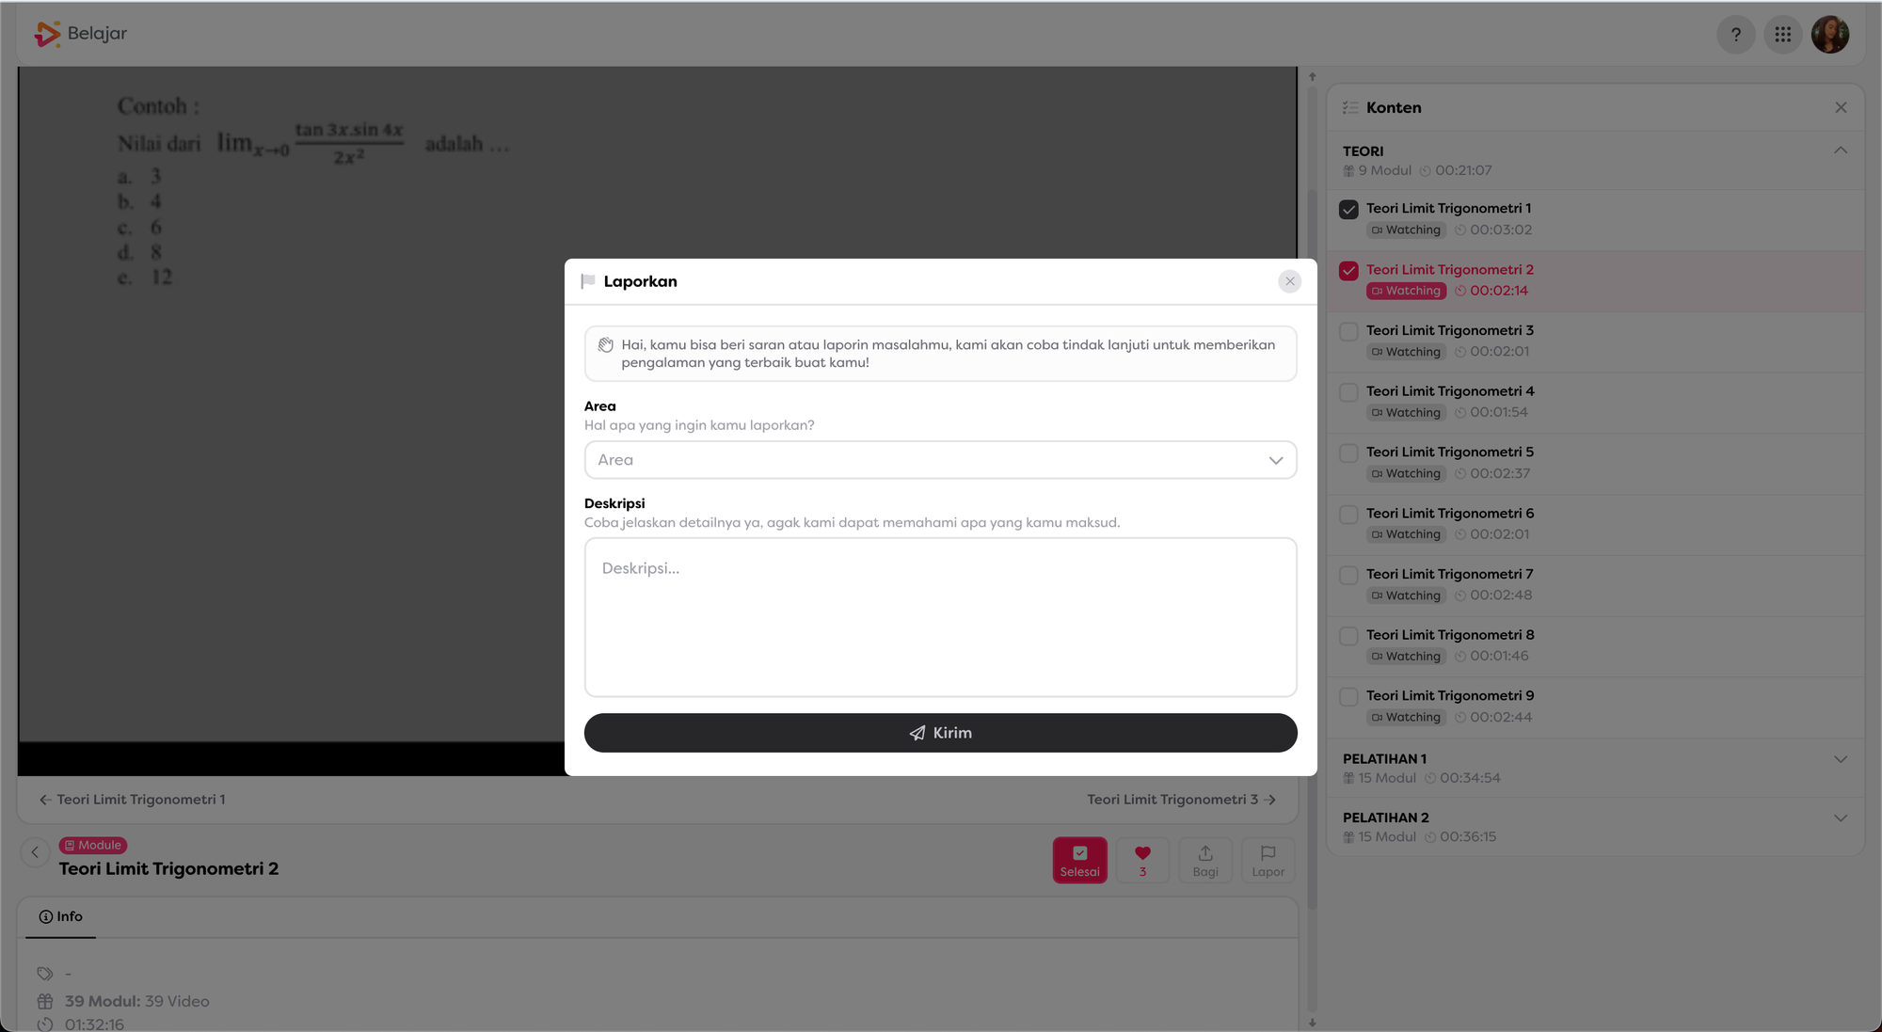The height and width of the screenshot is (1032, 1882).
Task: Click the help question mark icon top right
Action: [x=1736, y=34]
